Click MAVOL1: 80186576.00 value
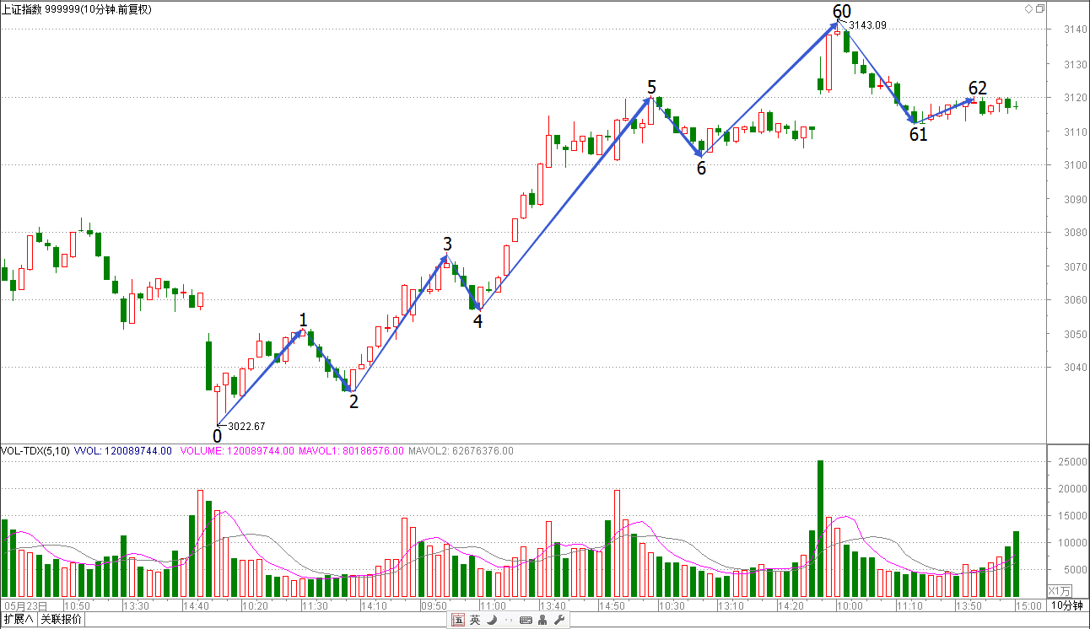 point(351,451)
